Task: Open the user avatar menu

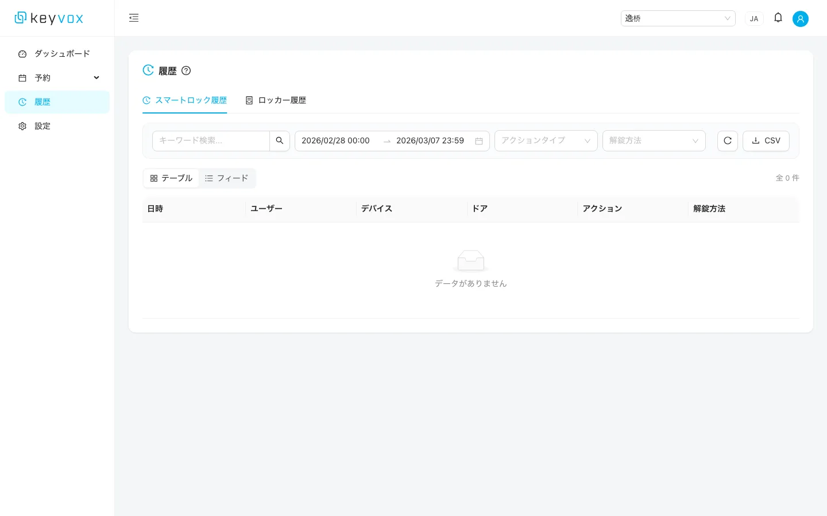Action: coord(801,18)
